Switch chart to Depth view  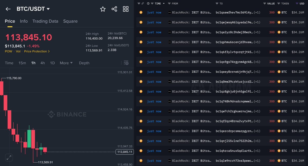tap(84, 63)
